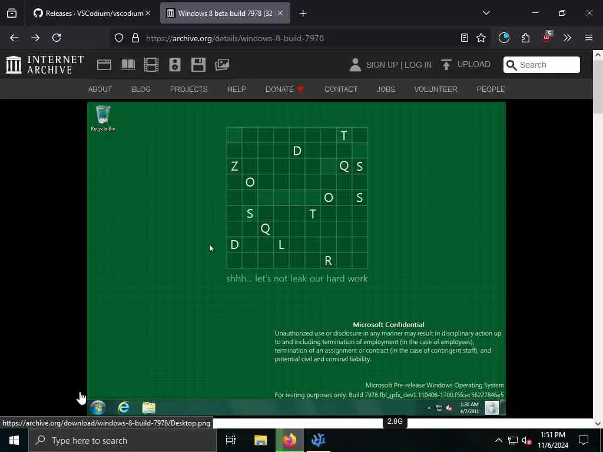Screen dimensions: 603x452
Task: Open the Web (Wayback) media icon
Action: tap(104, 65)
